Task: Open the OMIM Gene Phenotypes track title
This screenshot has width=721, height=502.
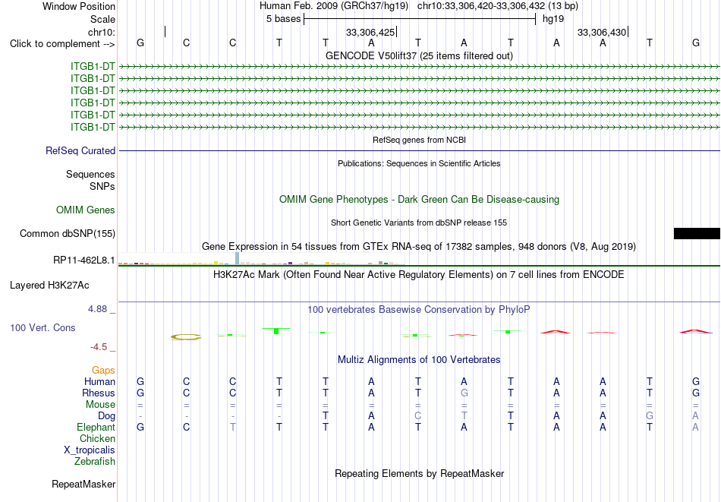Action: coord(419,199)
